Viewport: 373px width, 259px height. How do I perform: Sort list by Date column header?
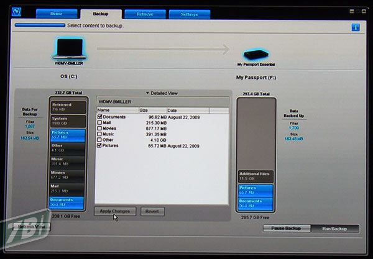(188, 111)
